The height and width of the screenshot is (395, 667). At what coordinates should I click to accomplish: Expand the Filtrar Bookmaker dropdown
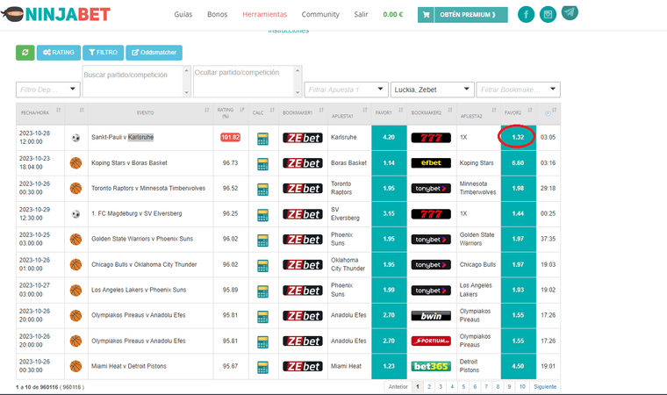[x=518, y=90]
